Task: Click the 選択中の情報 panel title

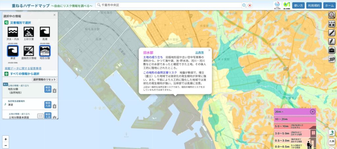Action: point(12,16)
